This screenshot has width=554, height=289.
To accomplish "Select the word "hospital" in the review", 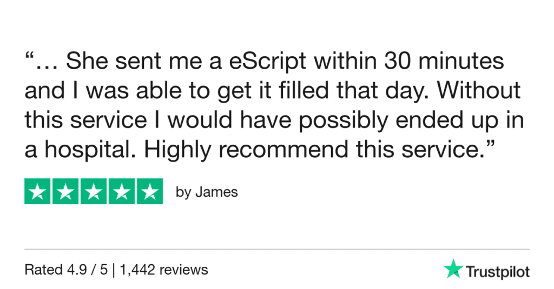I will click(87, 150).
